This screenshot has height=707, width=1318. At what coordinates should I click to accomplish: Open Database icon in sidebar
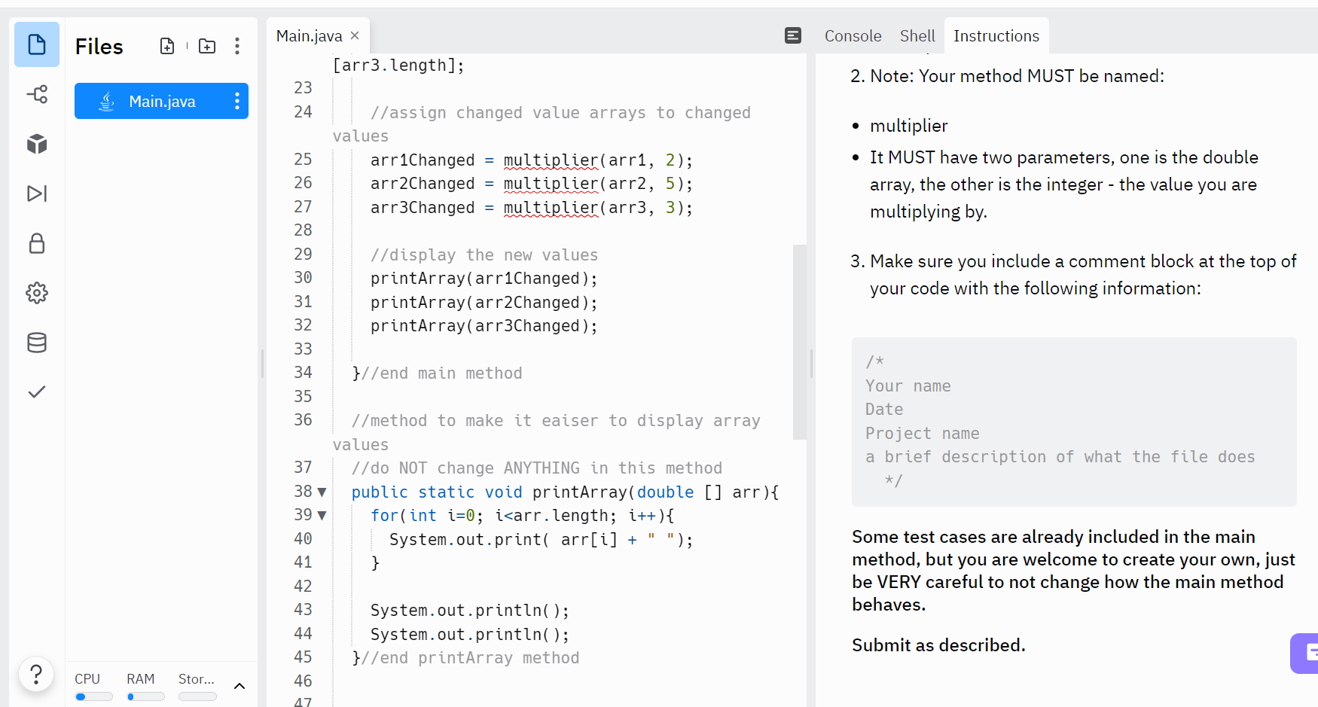coord(37,343)
